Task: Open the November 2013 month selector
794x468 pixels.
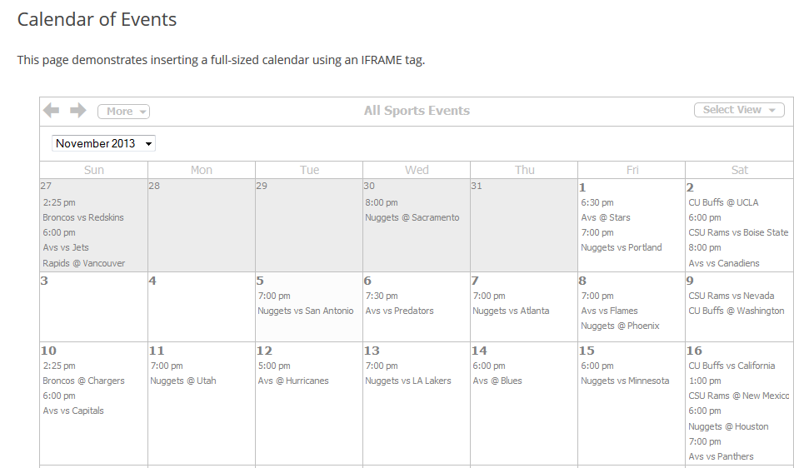Action: 103,143
